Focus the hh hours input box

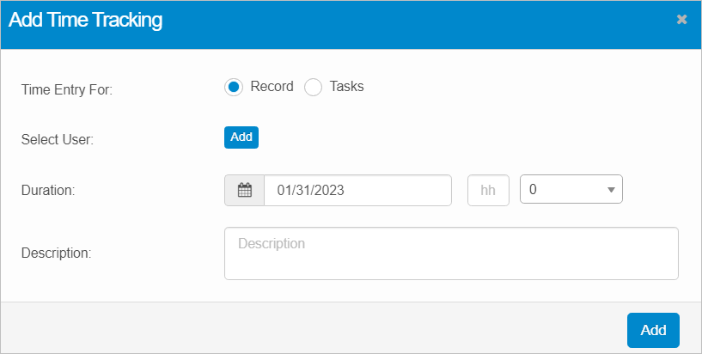[488, 191]
